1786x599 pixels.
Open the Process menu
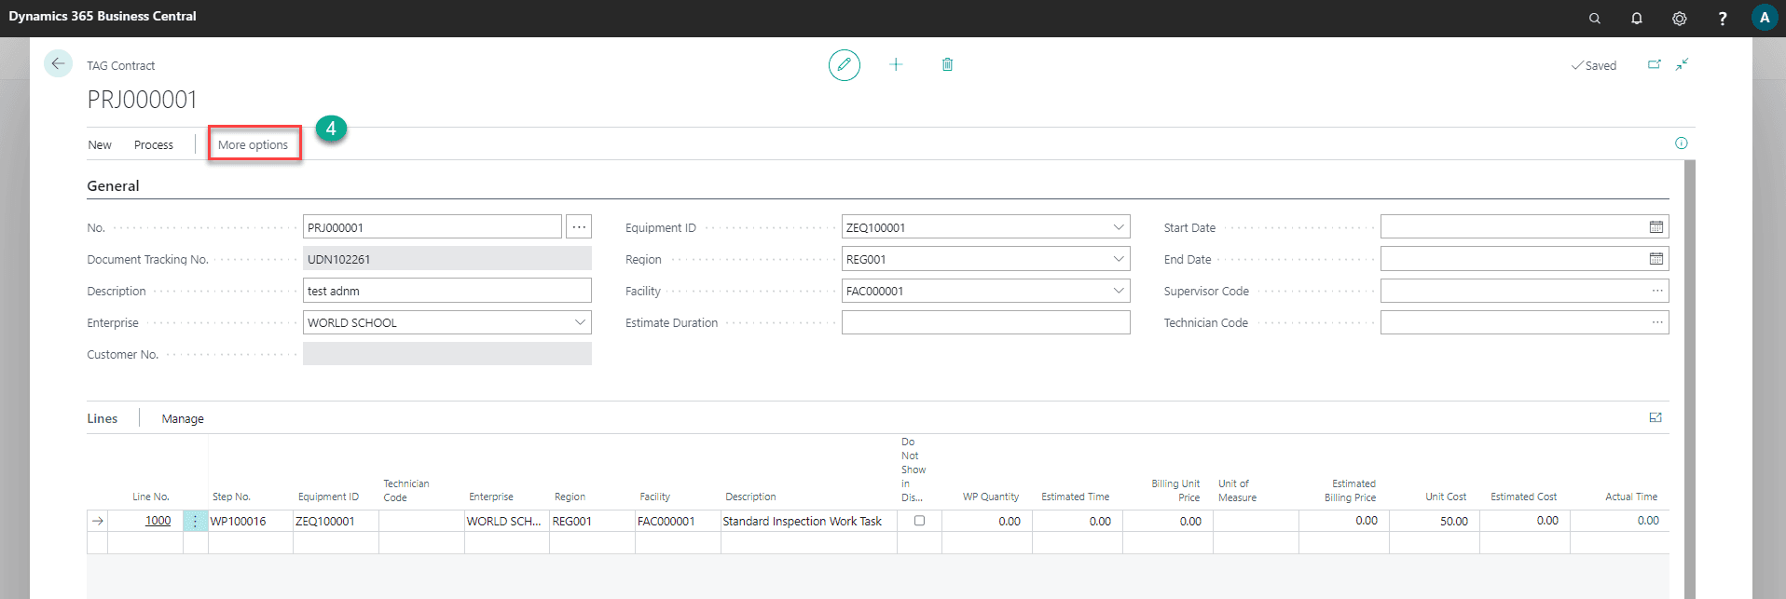[x=154, y=145]
